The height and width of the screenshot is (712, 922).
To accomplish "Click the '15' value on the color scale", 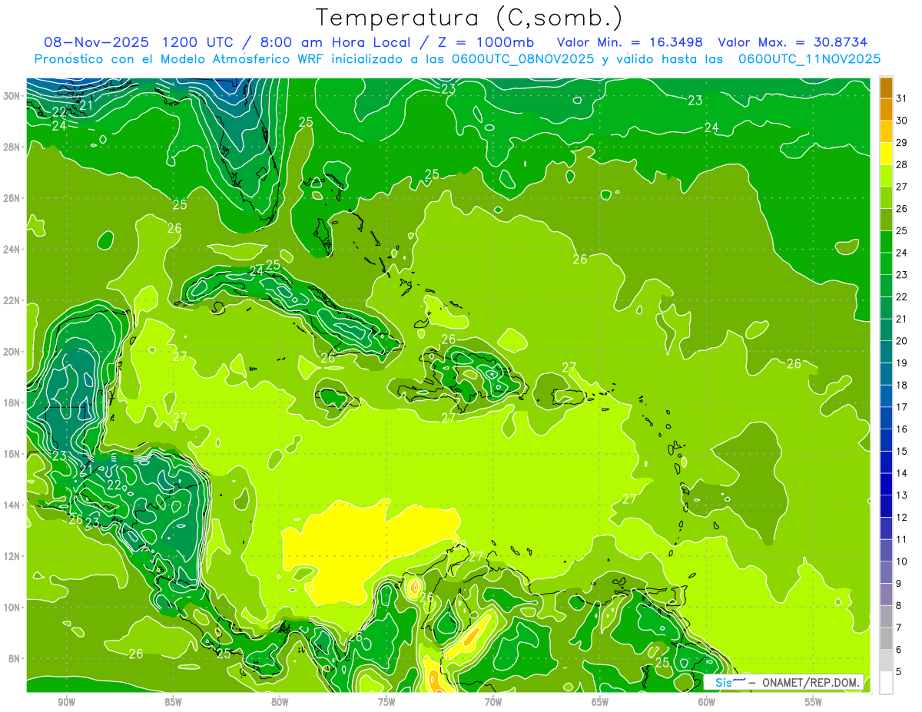I will [902, 451].
